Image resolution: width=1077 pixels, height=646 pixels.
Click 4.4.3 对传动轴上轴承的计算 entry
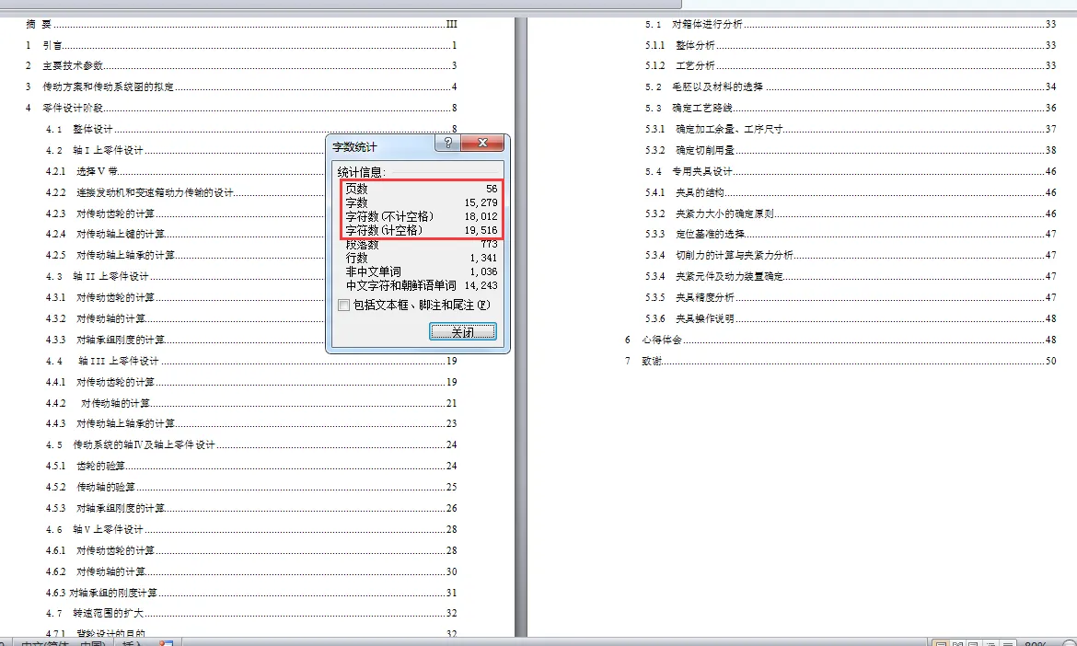251,423
